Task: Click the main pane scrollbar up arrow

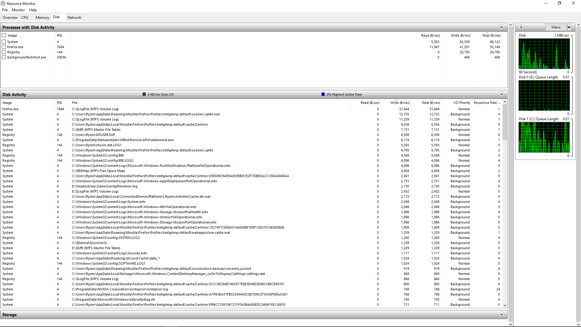Action: click(x=511, y=25)
